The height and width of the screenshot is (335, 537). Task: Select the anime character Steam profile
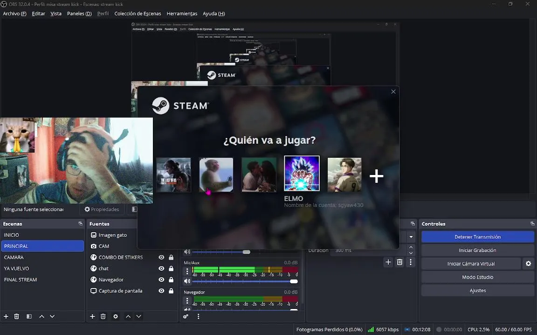[344, 174]
